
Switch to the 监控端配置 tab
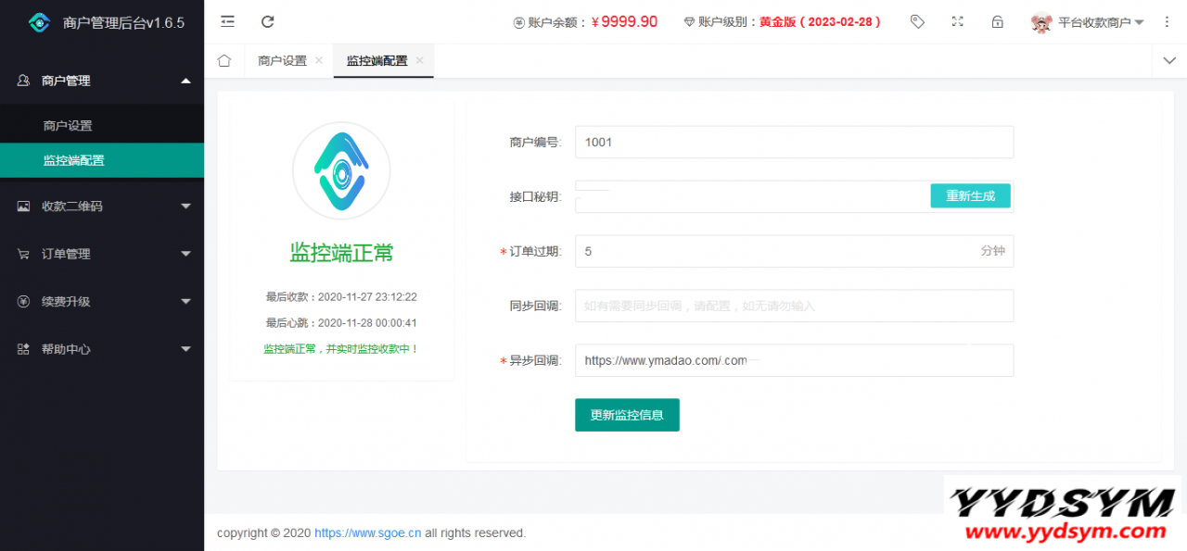click(377, 60)
